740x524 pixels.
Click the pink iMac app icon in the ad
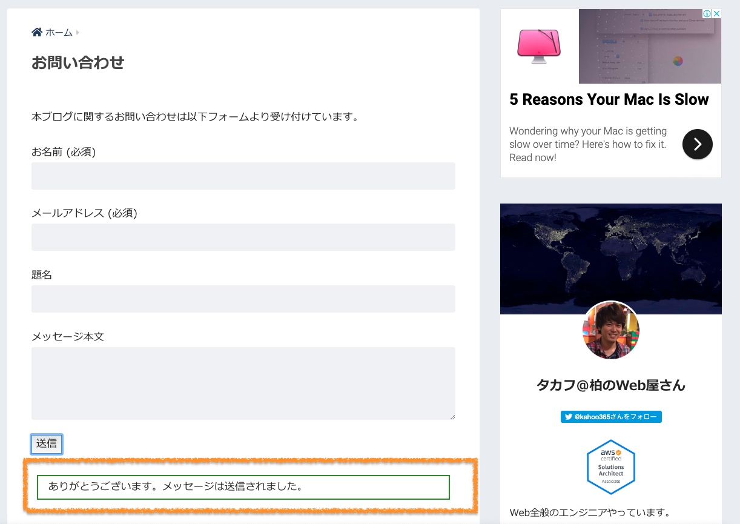pos(538,46)
